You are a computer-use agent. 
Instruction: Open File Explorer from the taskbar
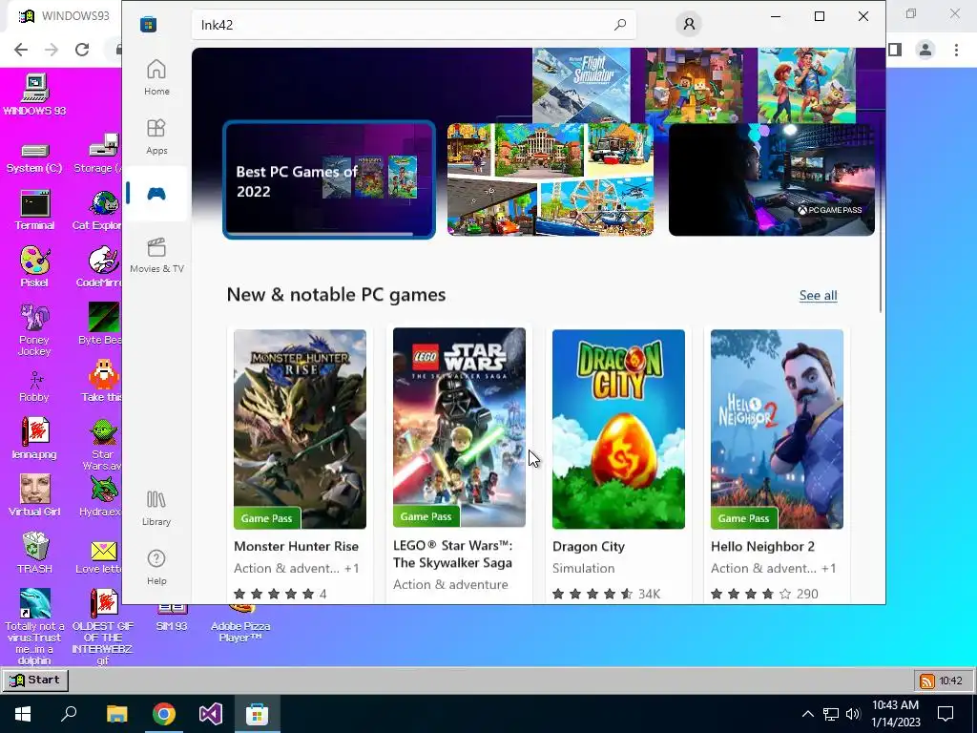tap(116, 714)
